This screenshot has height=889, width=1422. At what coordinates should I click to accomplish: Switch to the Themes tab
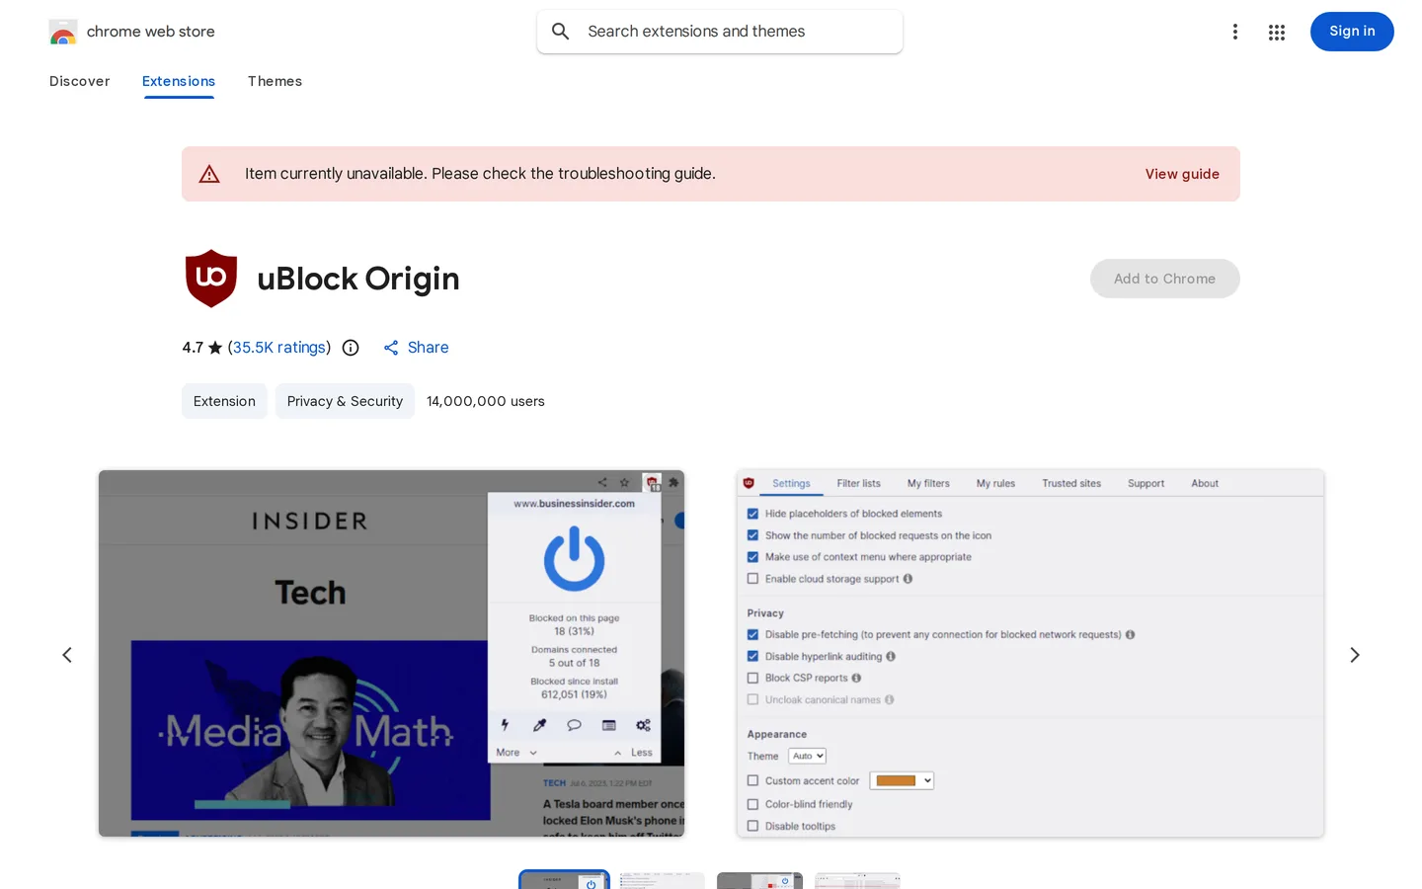tap(275, 81)
